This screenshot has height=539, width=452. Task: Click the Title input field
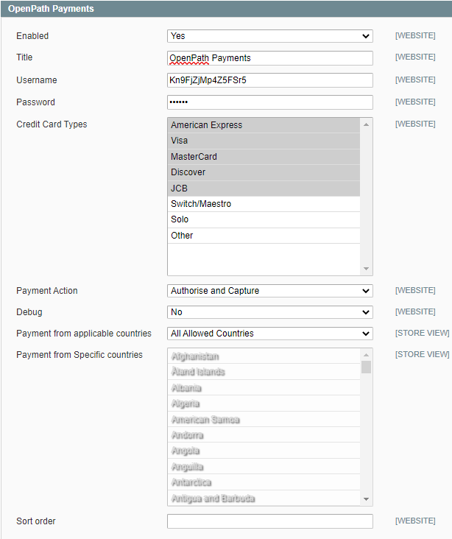pyautogui.click(x=270, y=58)
